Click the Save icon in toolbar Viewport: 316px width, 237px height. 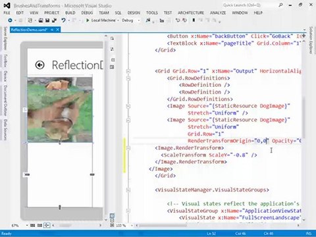[47, 20]
